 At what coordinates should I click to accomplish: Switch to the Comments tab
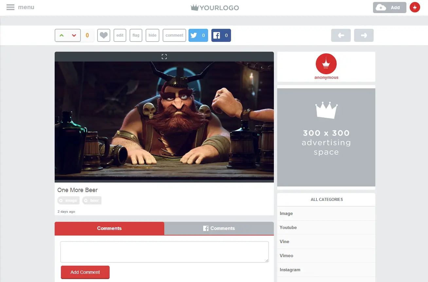pos(109,228)
